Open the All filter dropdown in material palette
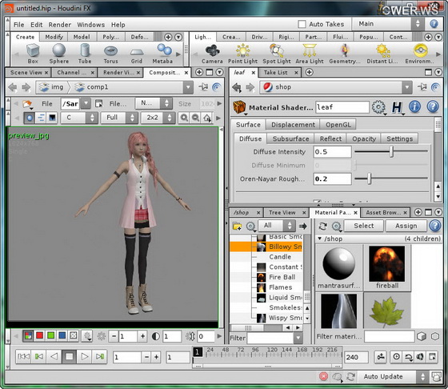The width and height of the screenshot is (448, 389). (277, 226)
